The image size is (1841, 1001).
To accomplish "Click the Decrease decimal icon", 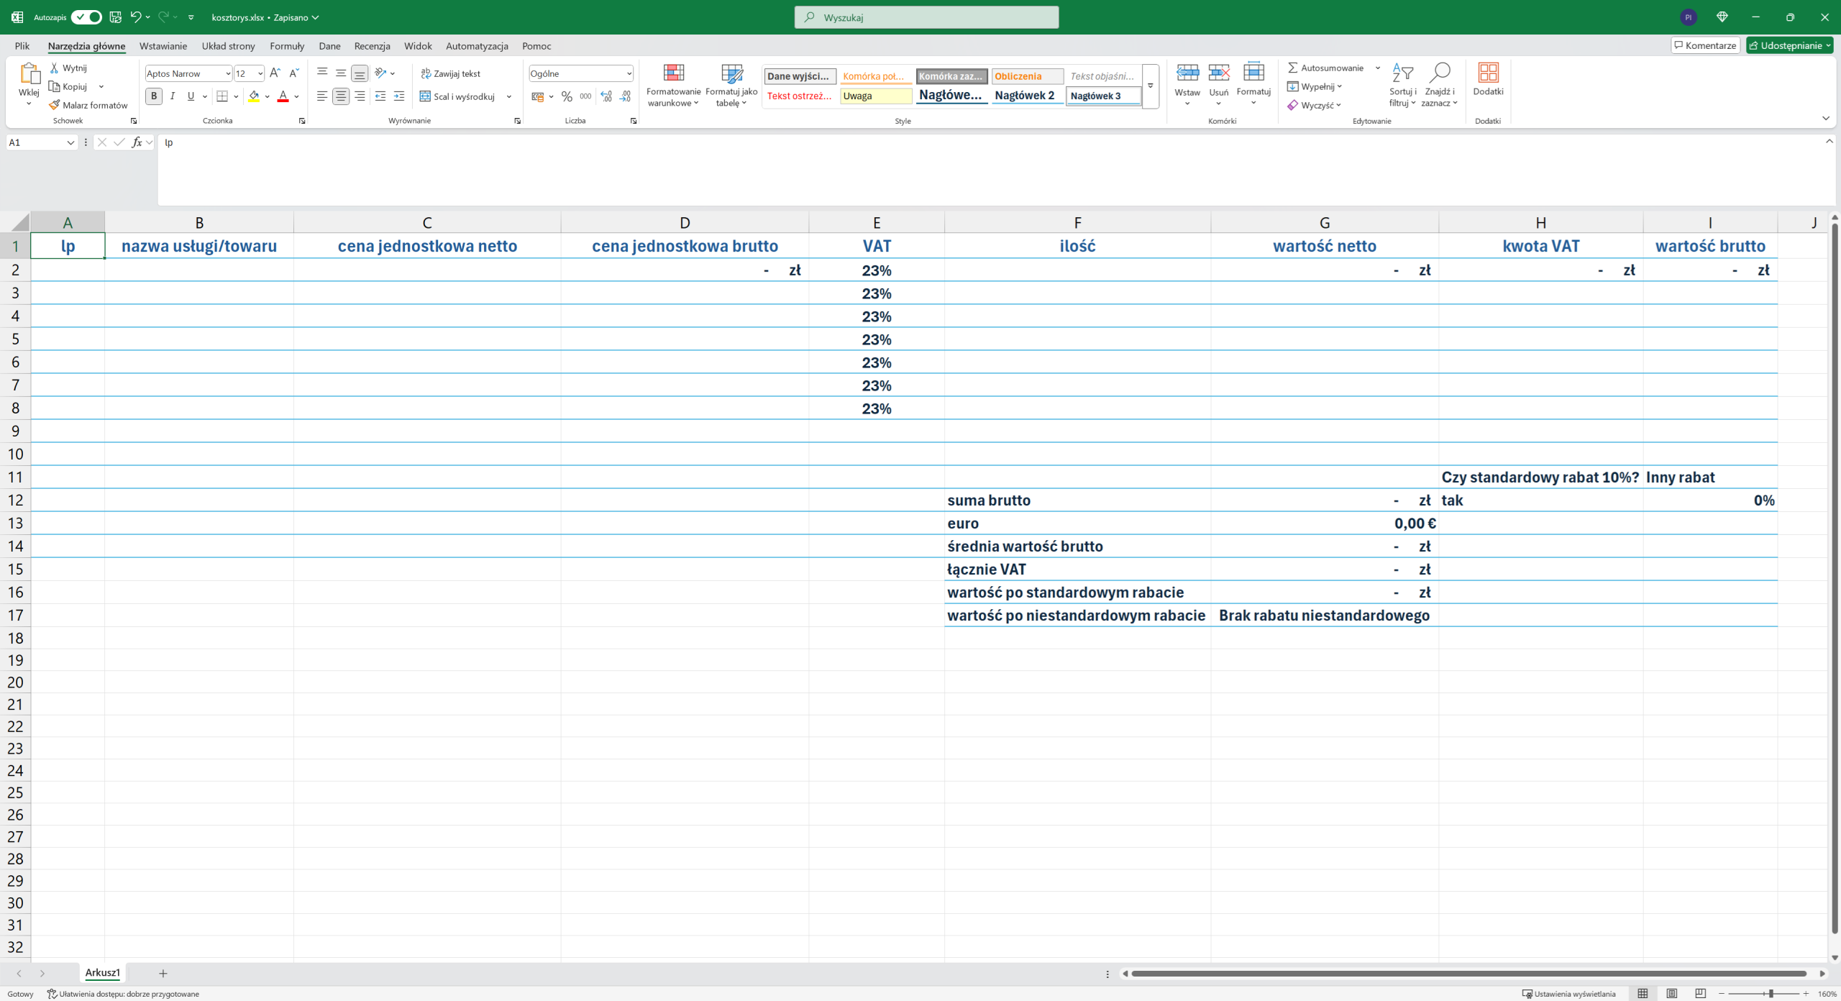I will coord(625,96).
